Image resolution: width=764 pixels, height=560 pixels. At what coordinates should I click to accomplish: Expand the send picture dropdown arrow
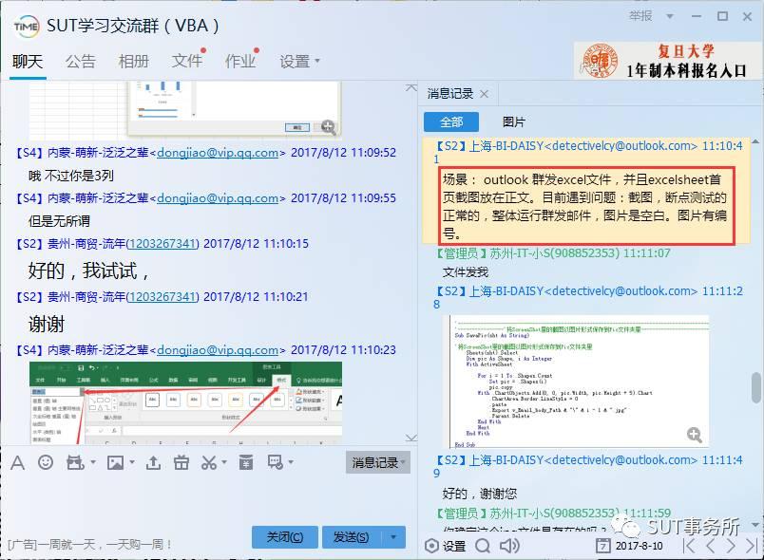[132, 462]
